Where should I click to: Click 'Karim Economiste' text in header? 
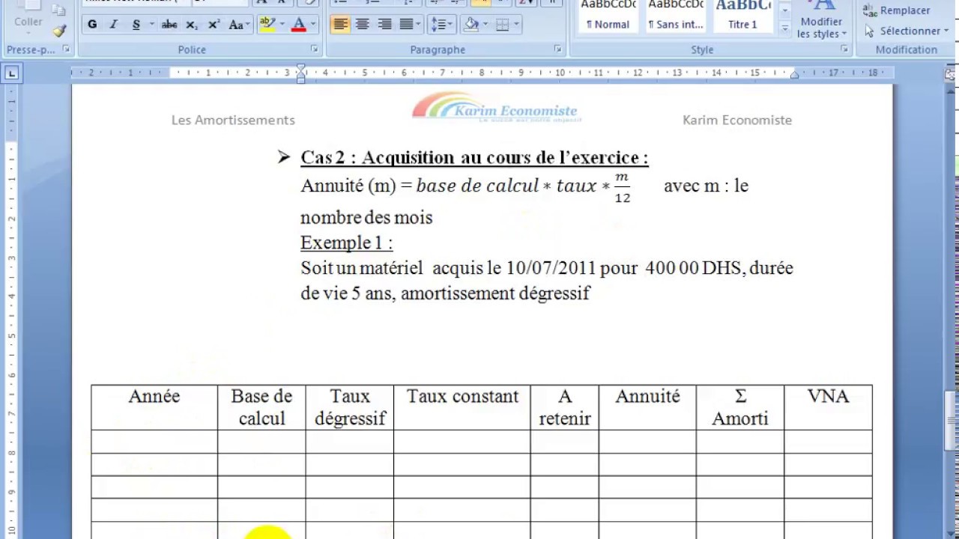(x=737, y=120)
